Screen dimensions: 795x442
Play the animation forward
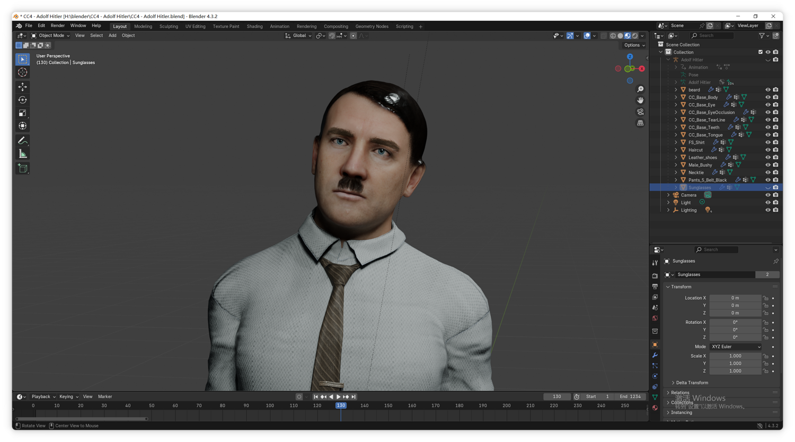point(339,397)
